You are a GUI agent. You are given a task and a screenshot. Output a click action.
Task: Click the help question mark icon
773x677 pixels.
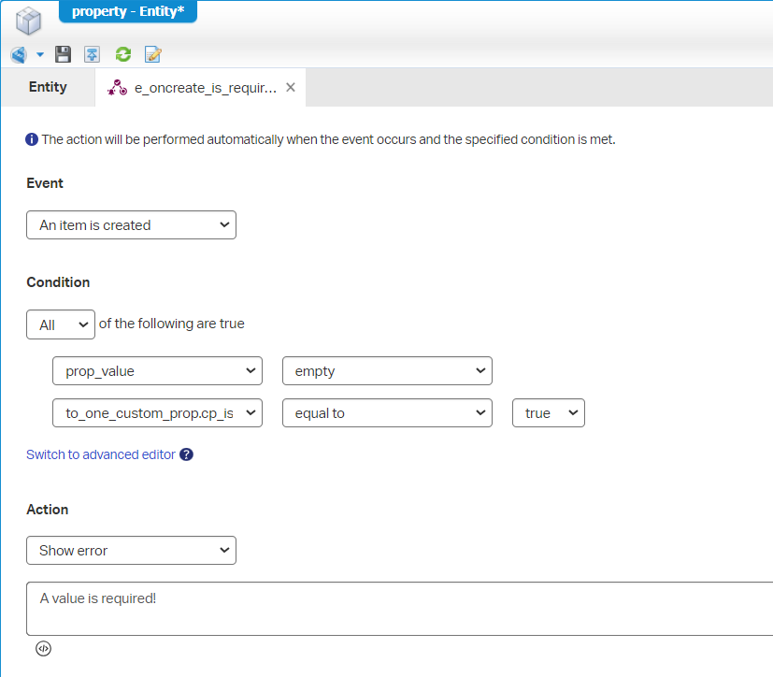(x=187, y=454)
